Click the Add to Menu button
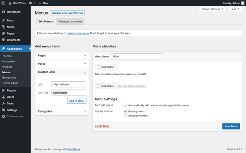 click(x=77, y=101)
